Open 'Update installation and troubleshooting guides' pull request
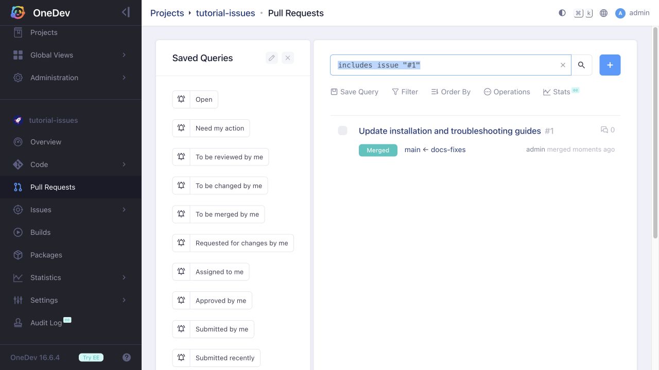Screen dimensions: 659x370 pyautogui.click(x=450, y=131)
